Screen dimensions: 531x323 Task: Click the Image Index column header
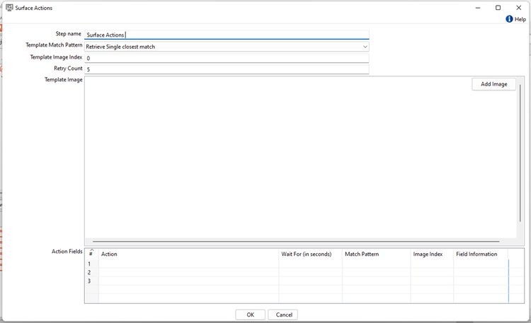point(431,254)
